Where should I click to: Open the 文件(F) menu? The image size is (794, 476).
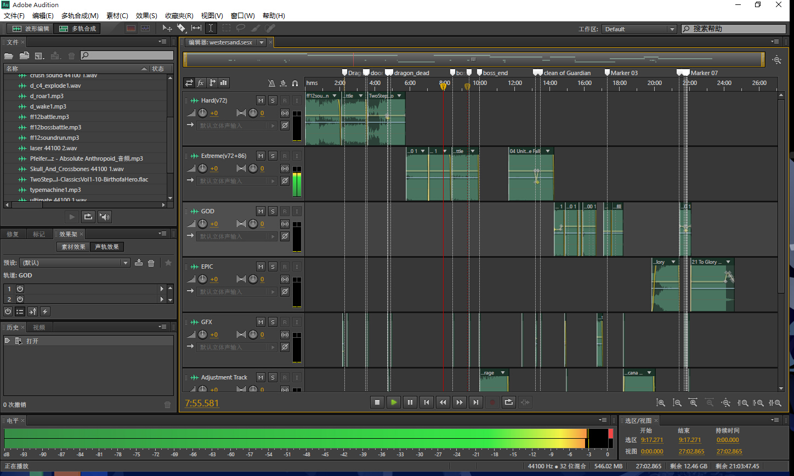15,15
